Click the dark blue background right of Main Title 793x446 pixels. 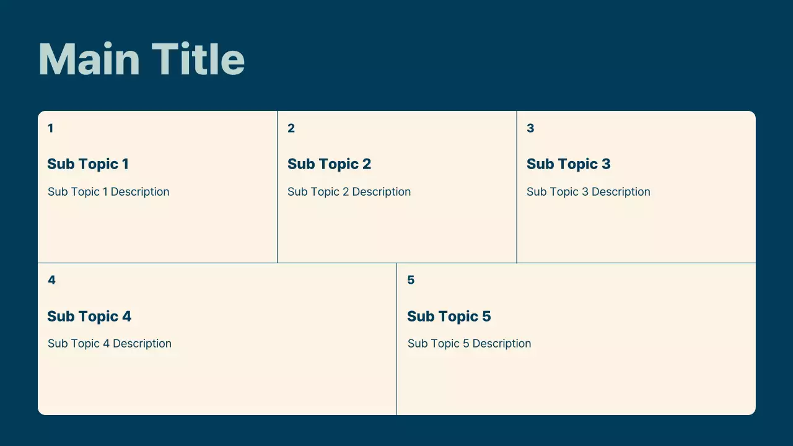(x=496, y=59)
